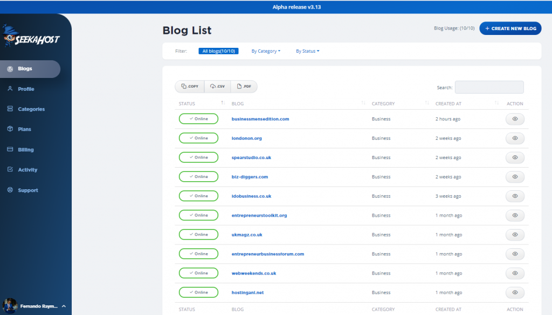The width and height of the screenshot is (552, 315).
Task: Open the entrepreneurbusinessforum.com blog link
Action: point(267,254)
